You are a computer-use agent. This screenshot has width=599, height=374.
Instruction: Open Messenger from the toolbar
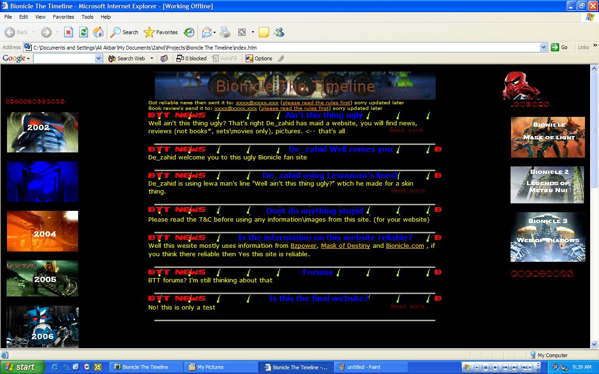point(279,32)
